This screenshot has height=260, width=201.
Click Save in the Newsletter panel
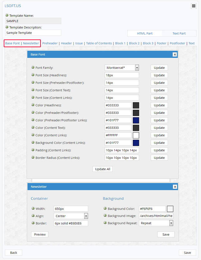pos(166,235)
